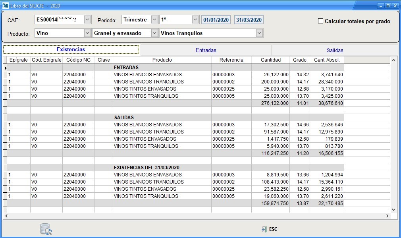The image size is (401, 238).
Task: Select the Existencias tab
Action: pyautogui.click(x=71, y=50)
